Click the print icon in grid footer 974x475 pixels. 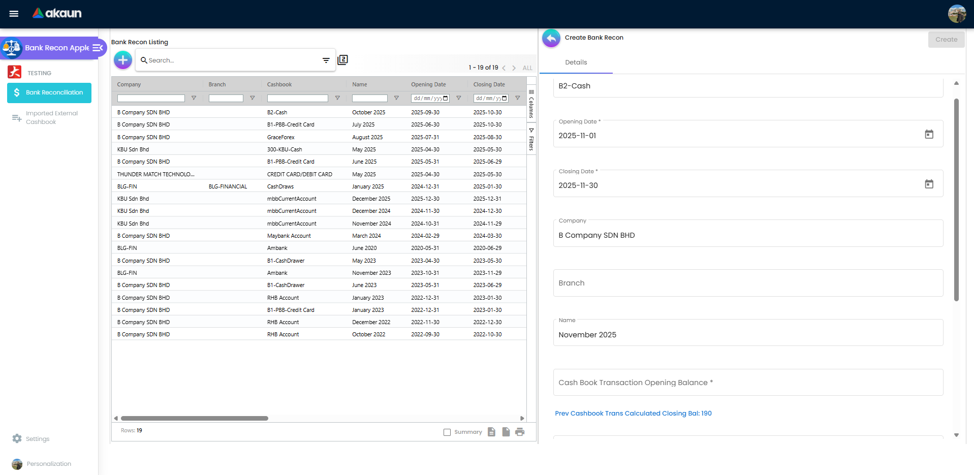pyautogui.click(x=520, y=432)
